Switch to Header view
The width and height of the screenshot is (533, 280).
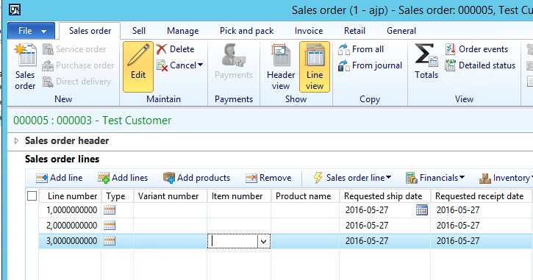281,67
